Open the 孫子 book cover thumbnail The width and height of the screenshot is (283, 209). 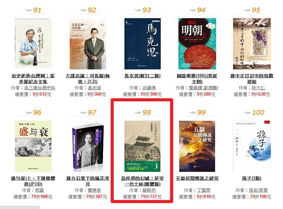(x=252, y=146)
